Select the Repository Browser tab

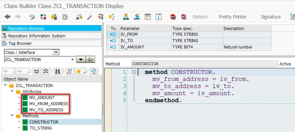point(52,28)
